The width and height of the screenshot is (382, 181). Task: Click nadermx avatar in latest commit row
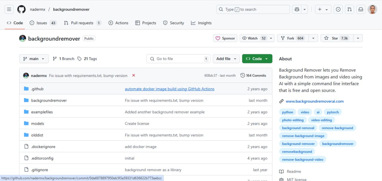click(x=26, y=75)
